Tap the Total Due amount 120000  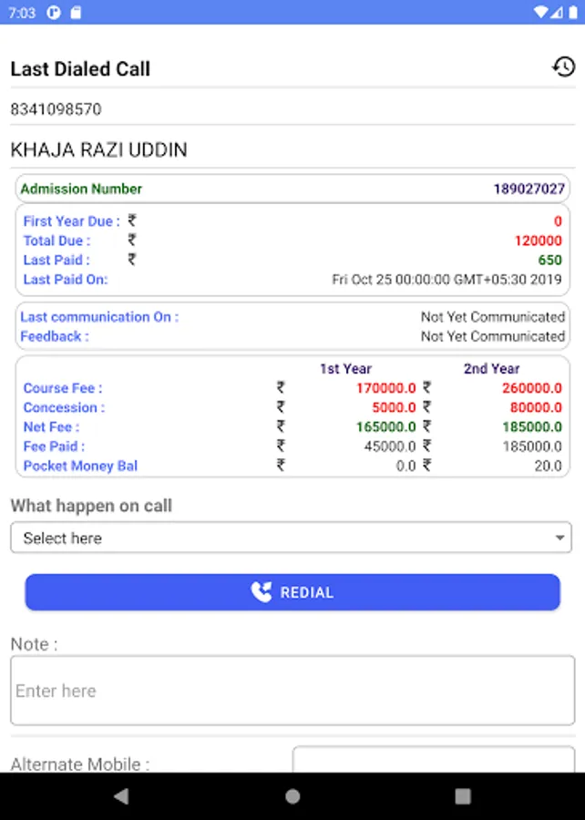[x=538, y=241]
